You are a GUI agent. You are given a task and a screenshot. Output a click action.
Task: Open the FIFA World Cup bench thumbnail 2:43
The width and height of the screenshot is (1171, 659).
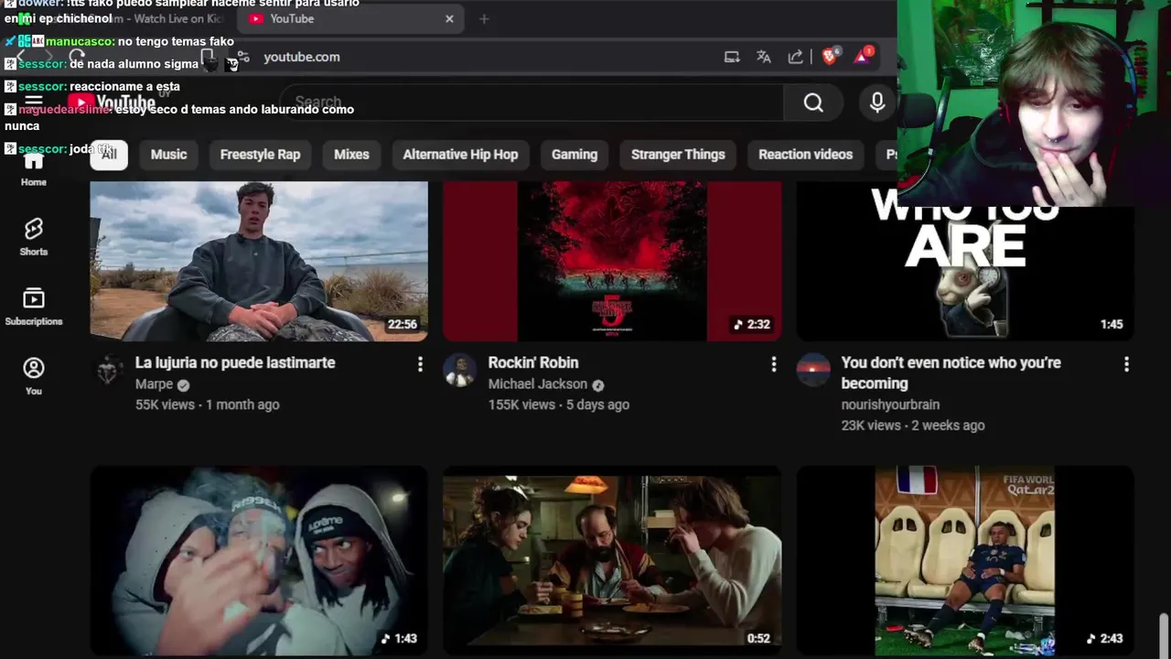(965, 561)
